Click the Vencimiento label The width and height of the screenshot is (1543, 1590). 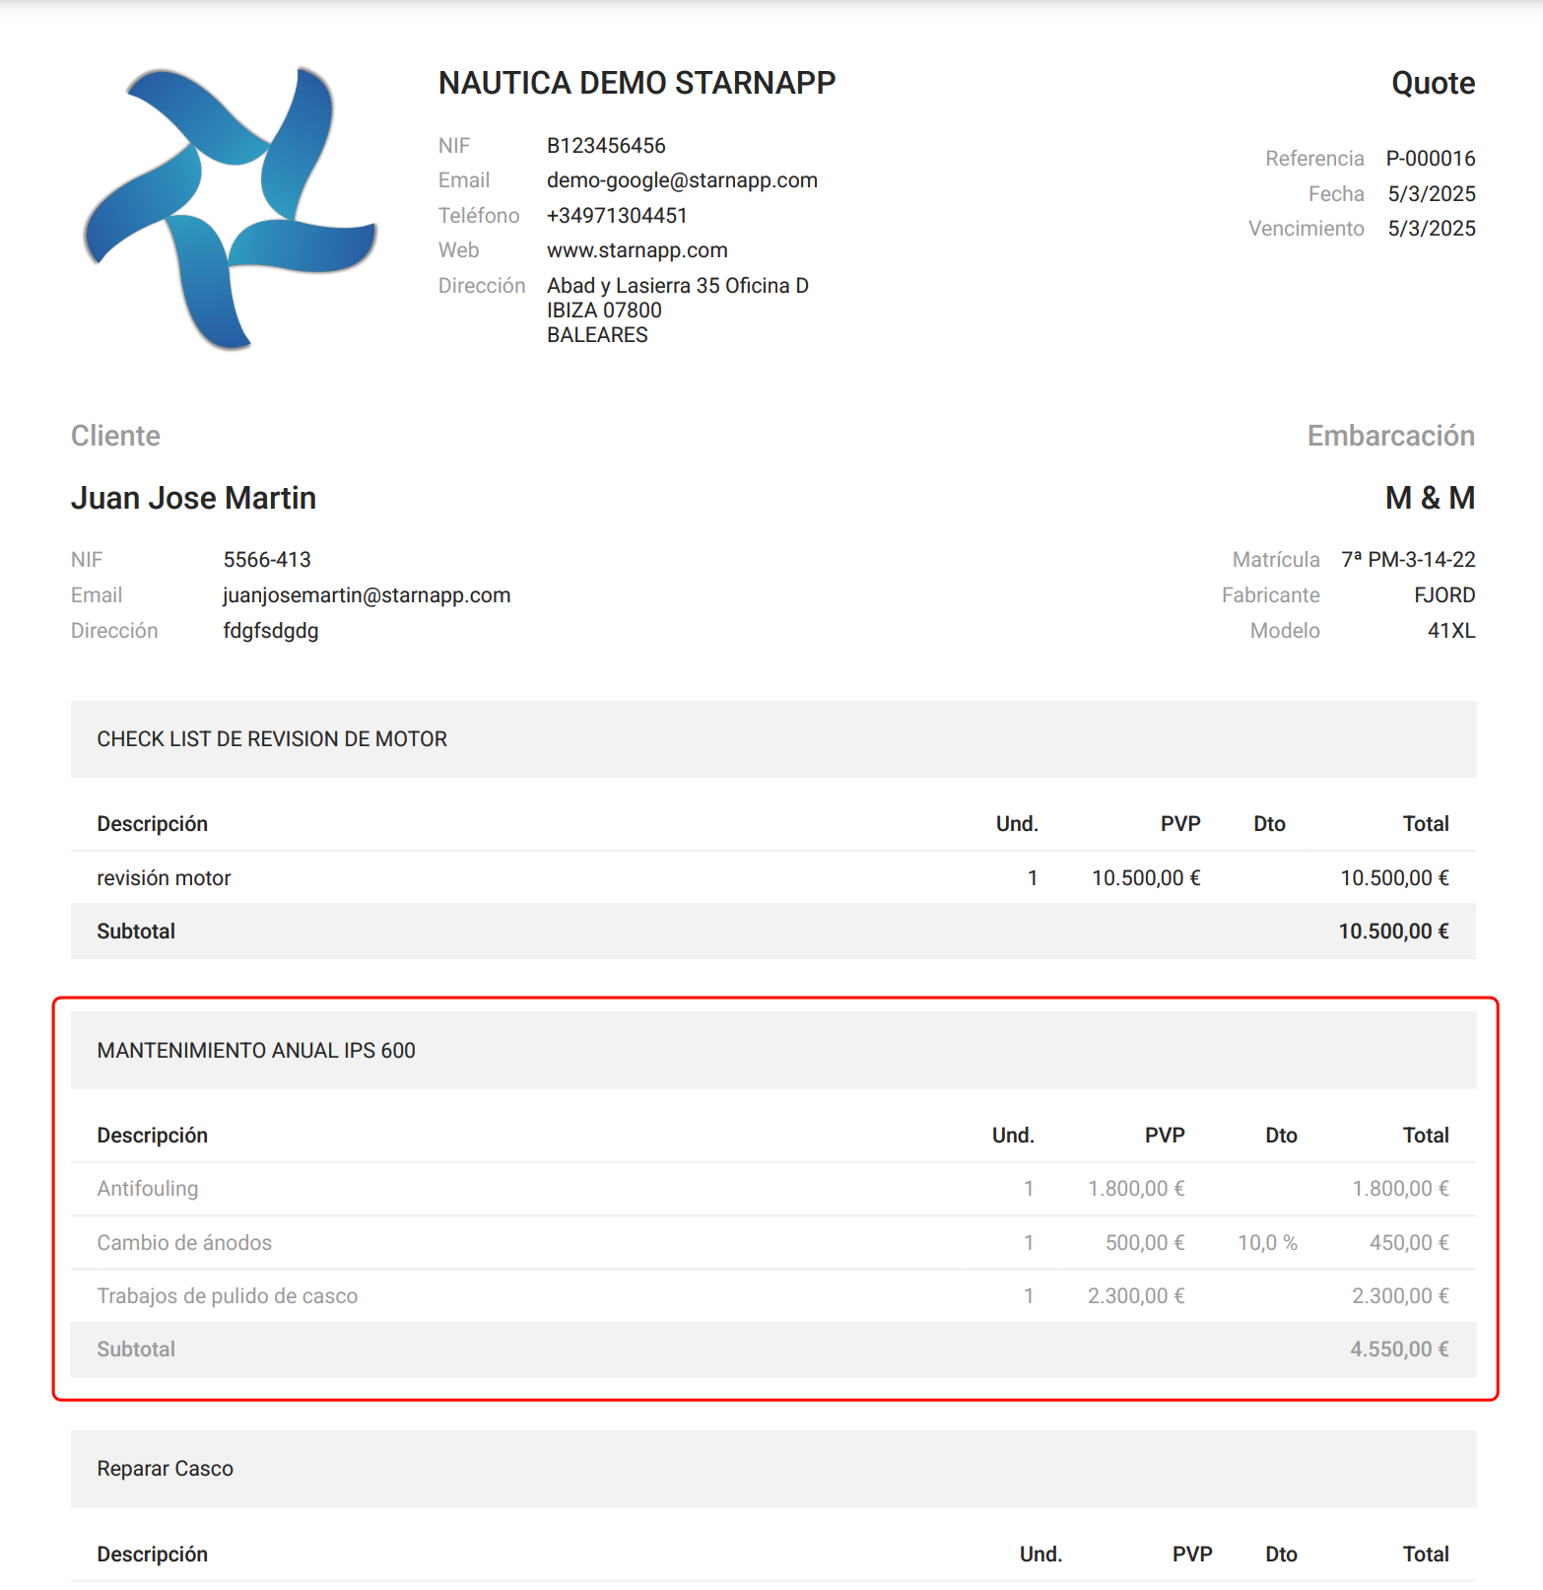point(1307,229)
